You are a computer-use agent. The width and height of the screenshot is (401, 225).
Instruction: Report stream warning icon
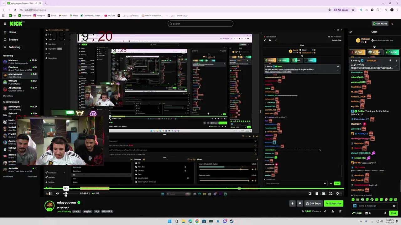point(332,211)
